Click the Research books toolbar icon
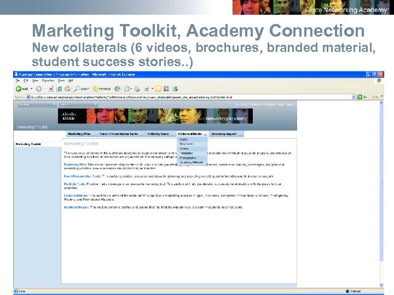The width and height of the screenshot is (394, 295). [x=166, y=88]
